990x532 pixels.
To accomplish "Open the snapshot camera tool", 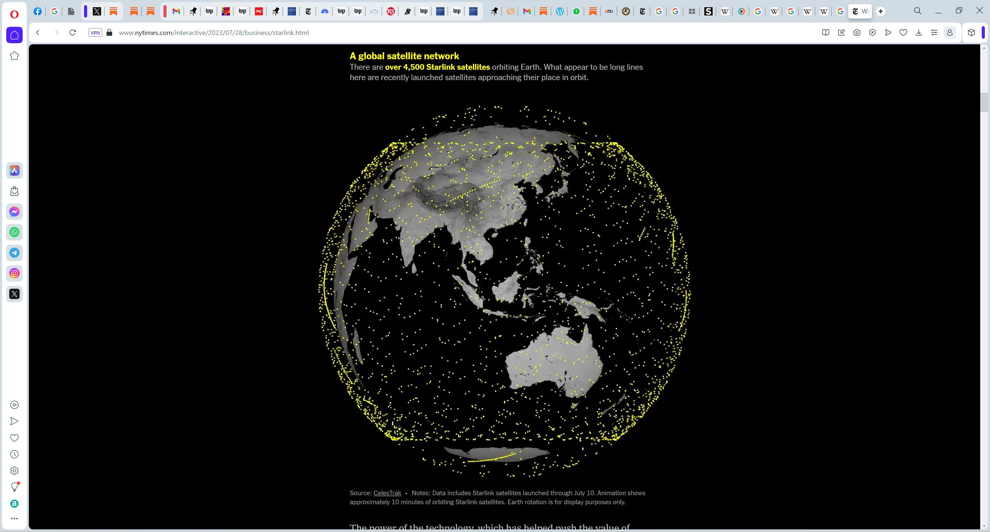I will point(857,33).
